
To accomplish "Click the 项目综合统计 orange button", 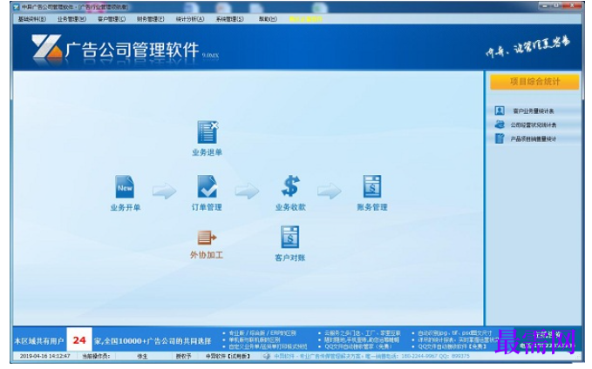I will coord(534,82).
